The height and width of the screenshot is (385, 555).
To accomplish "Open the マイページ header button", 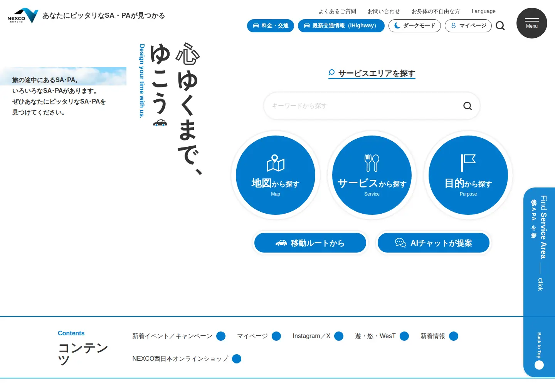I will pos(468,26).
